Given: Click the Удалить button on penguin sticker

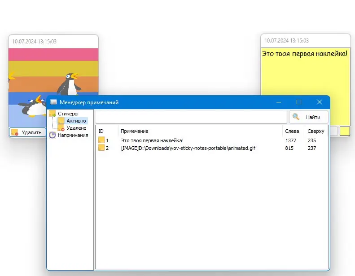Looking at the screenshot, I should pos(27,132).
